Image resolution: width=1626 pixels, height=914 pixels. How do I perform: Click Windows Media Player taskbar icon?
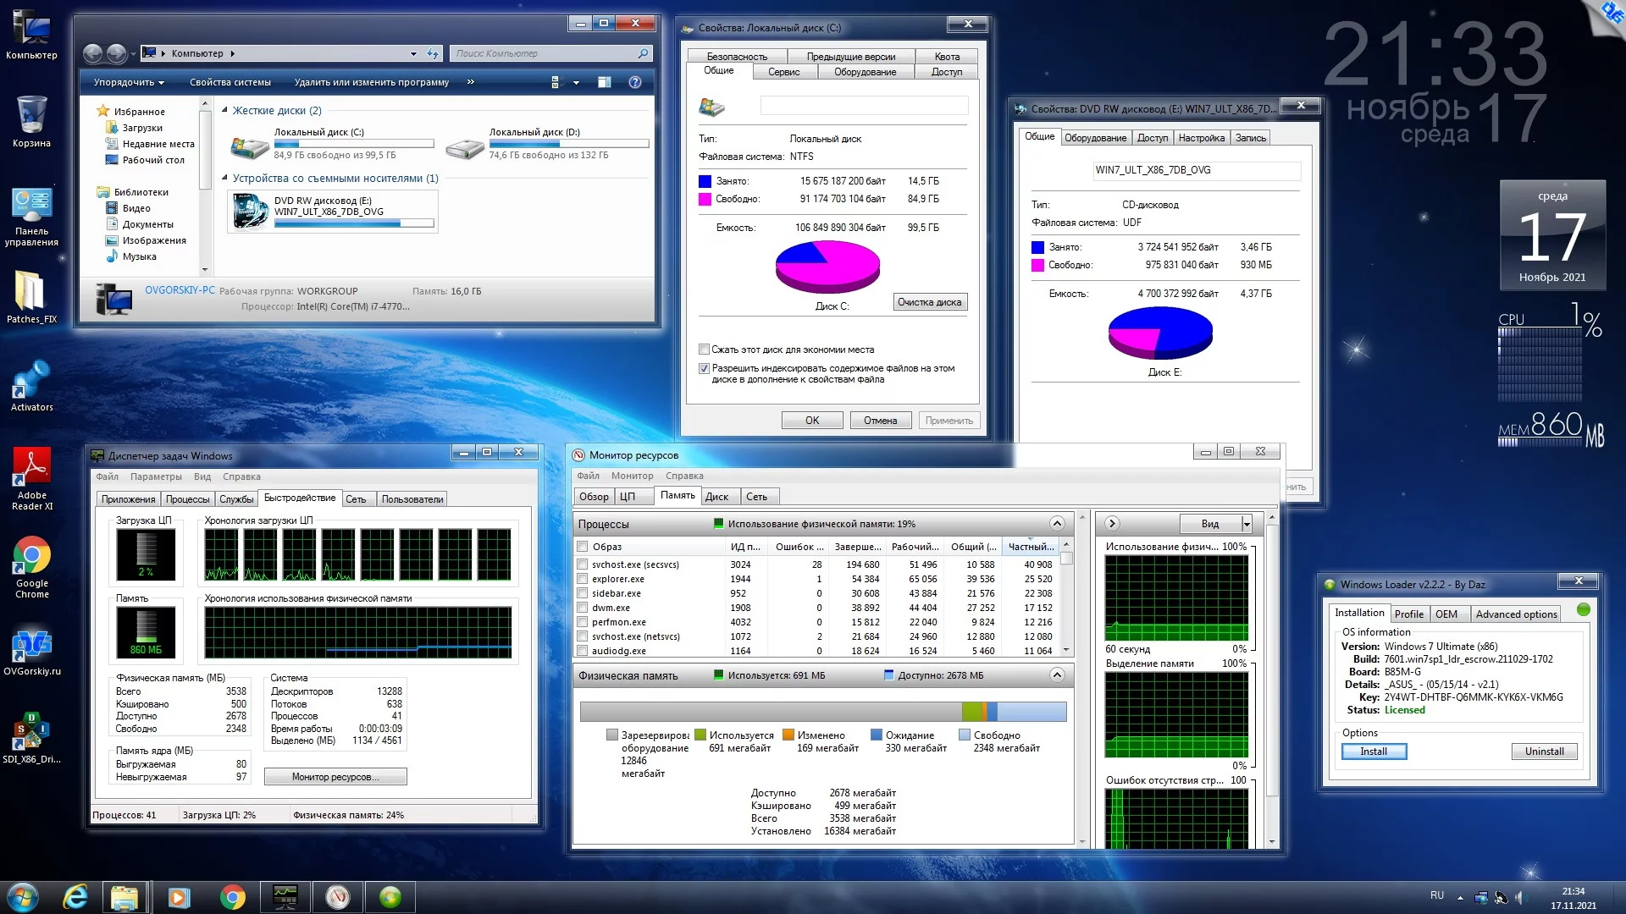tap(180, 897)
